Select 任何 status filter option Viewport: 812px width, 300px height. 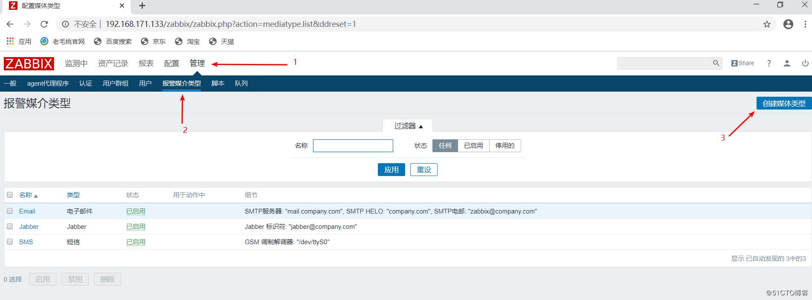click(x=445, y=146)
